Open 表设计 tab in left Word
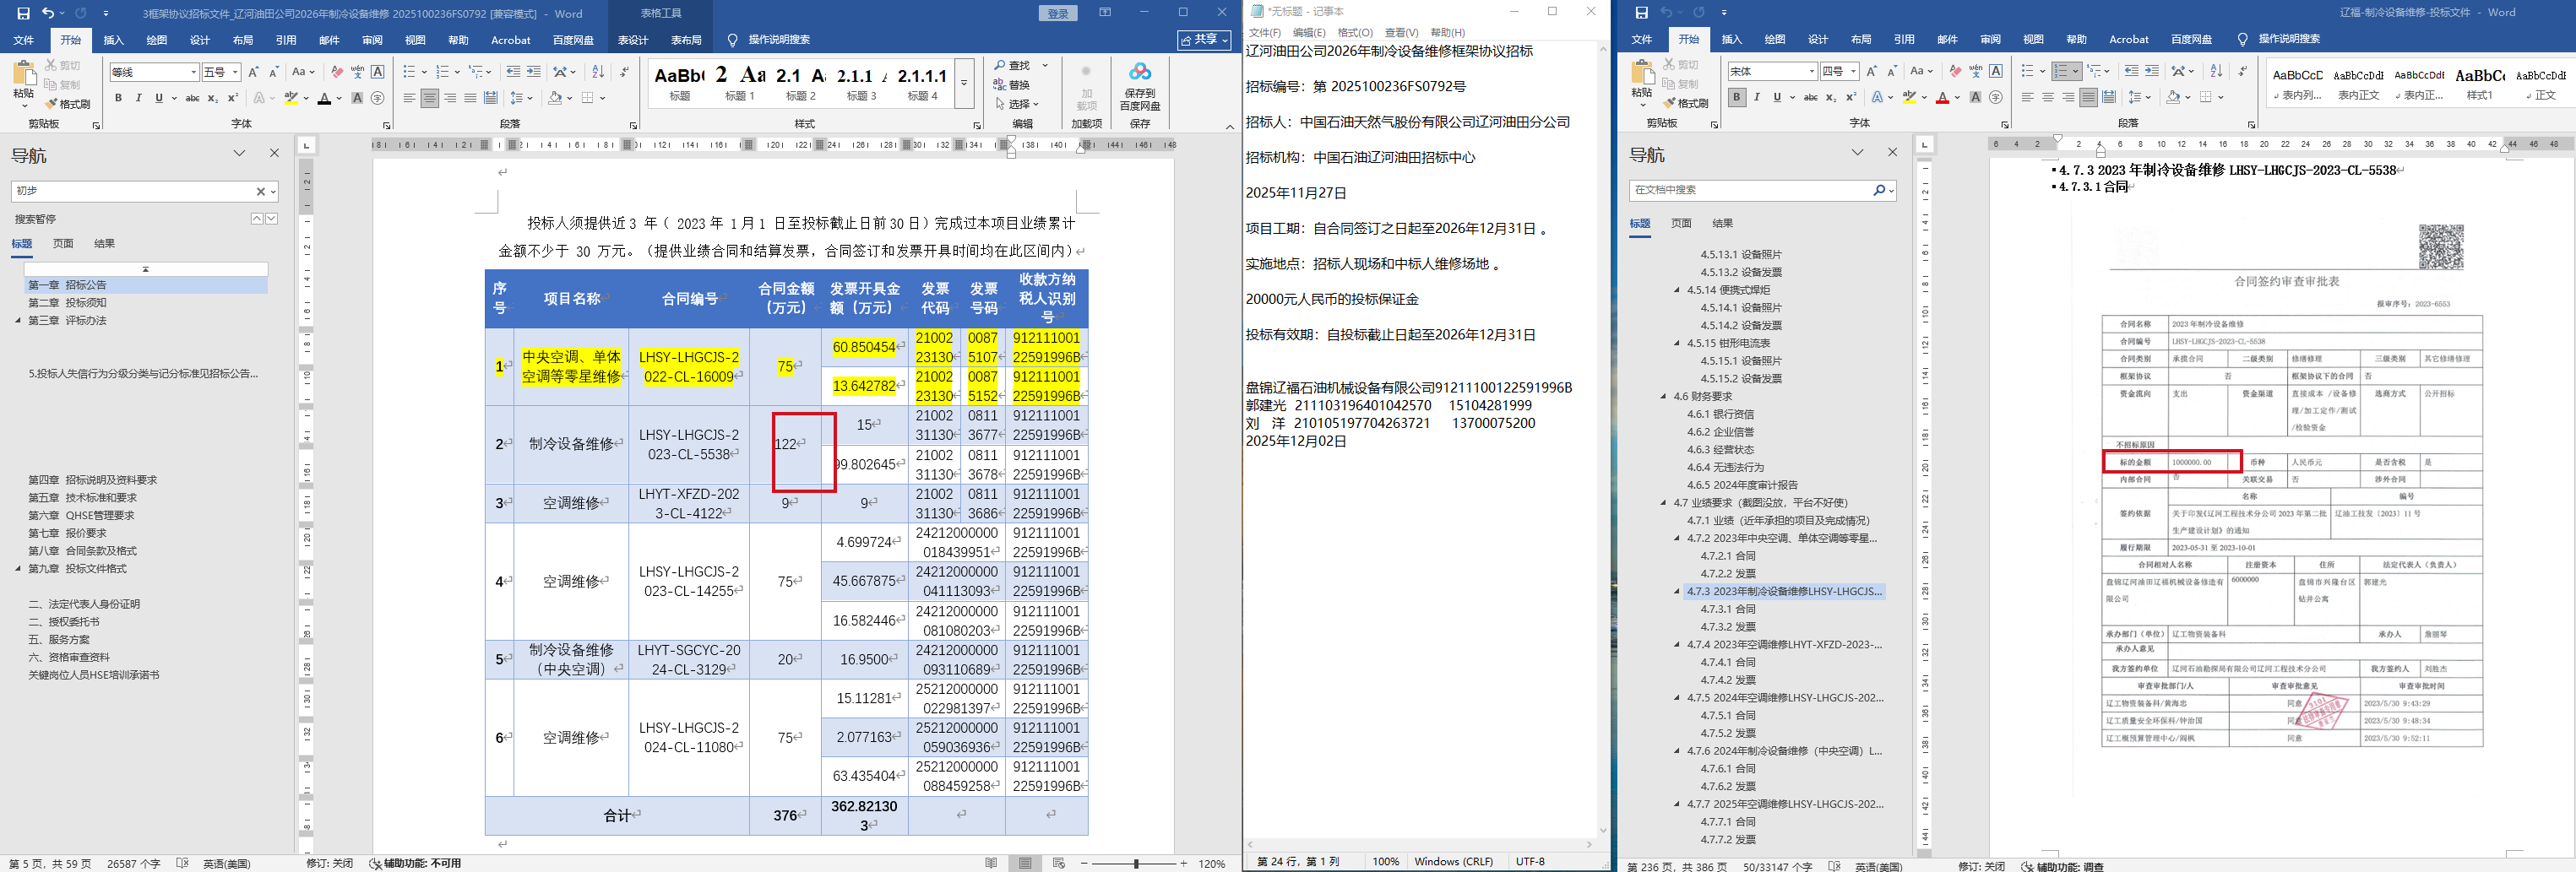 (x=632, y=40)
